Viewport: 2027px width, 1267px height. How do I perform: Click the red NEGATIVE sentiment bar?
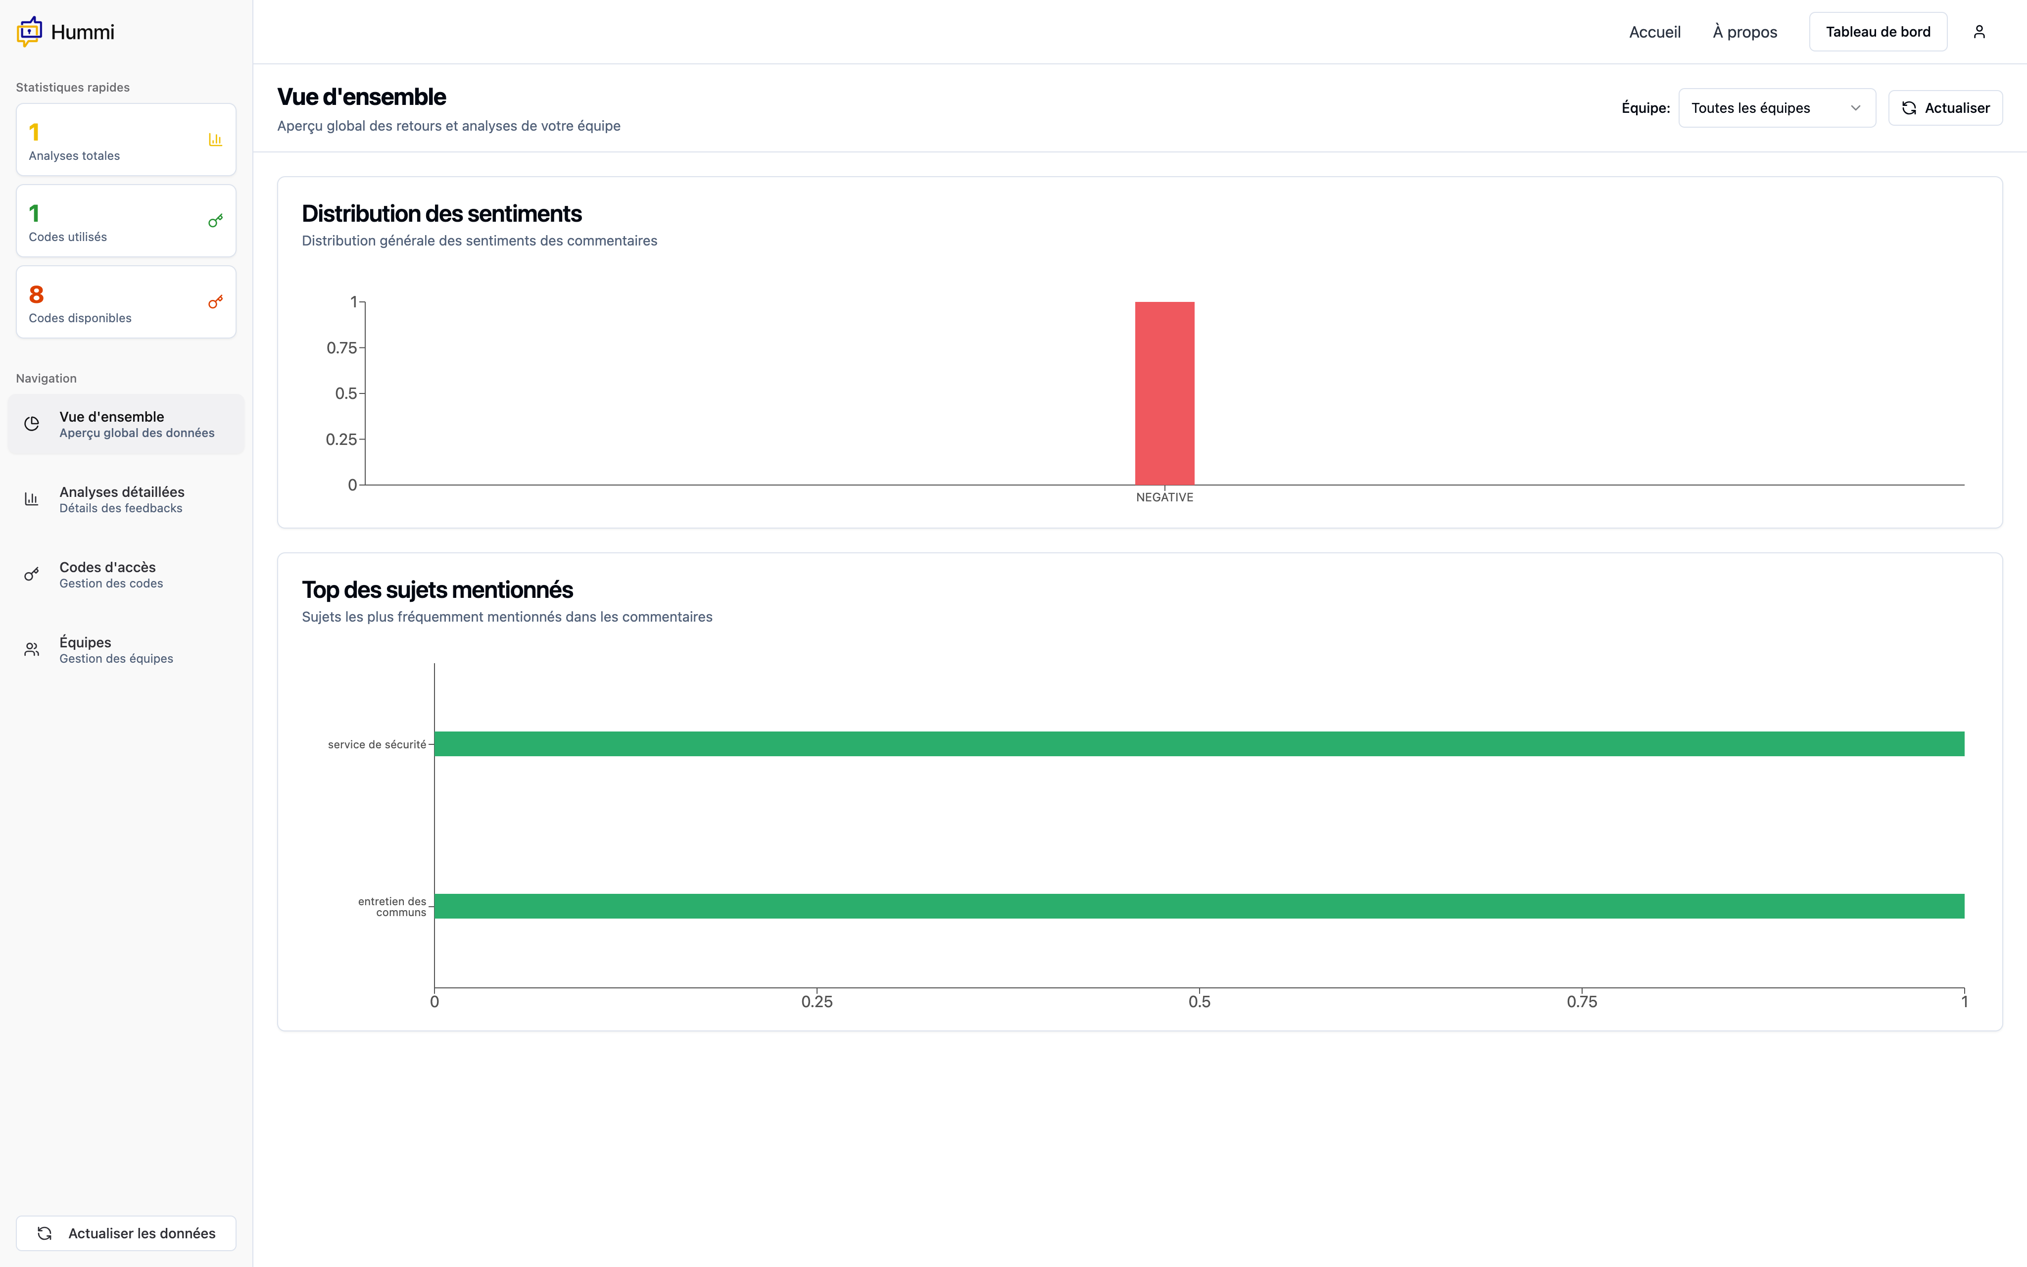pos(1164,393)
